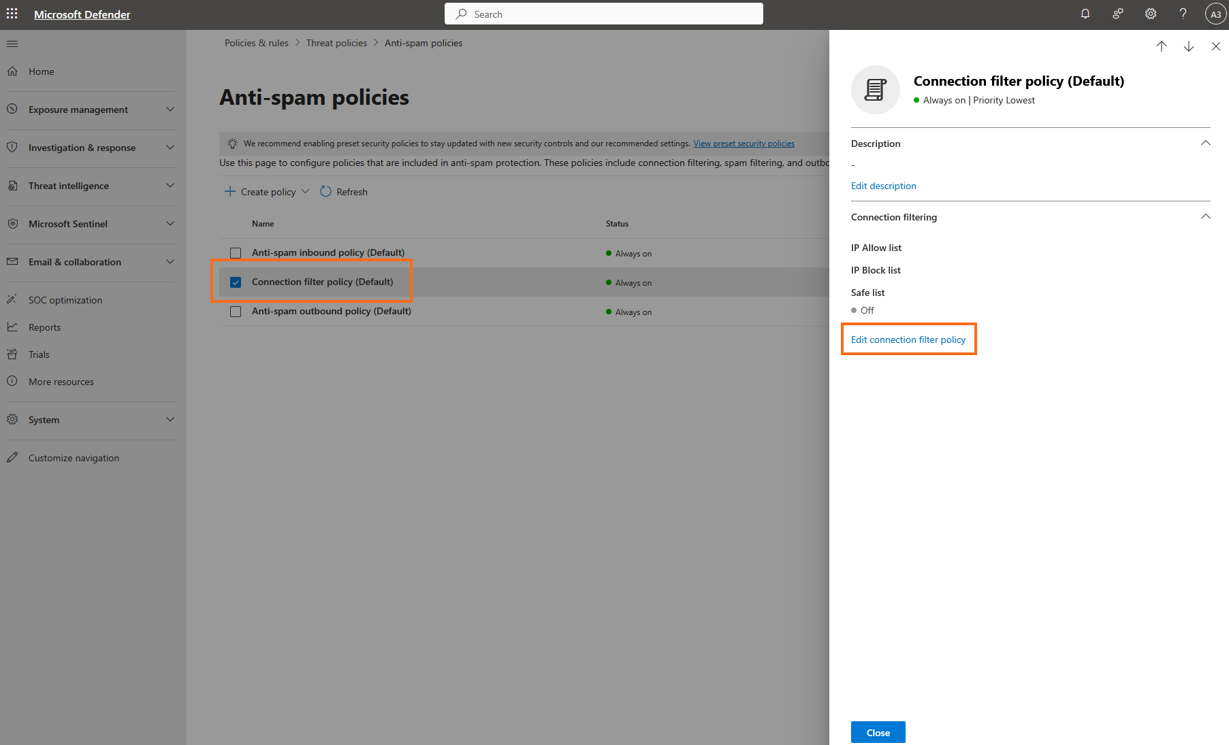Click View preset security policies link

pyautogui.click(x=744, y=144)
